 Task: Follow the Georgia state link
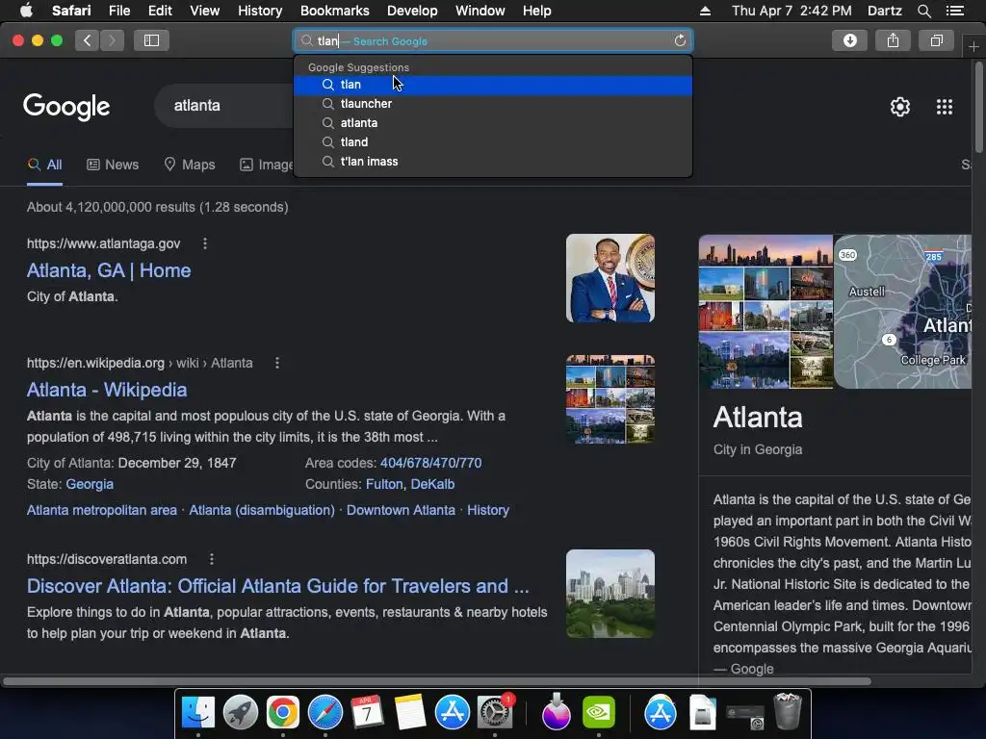point(90,485)
